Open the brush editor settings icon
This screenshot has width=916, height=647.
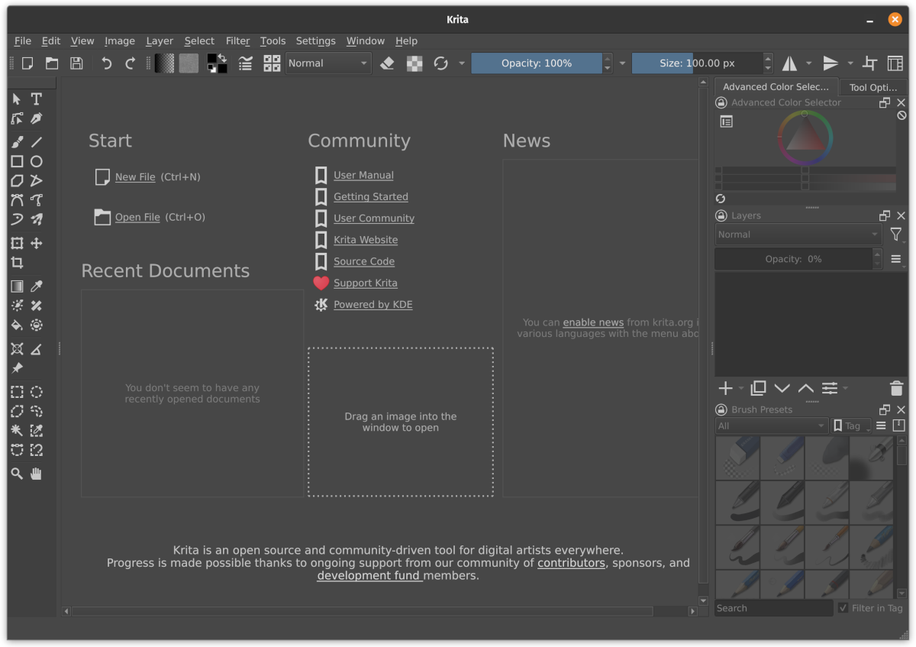click(245, 63)
